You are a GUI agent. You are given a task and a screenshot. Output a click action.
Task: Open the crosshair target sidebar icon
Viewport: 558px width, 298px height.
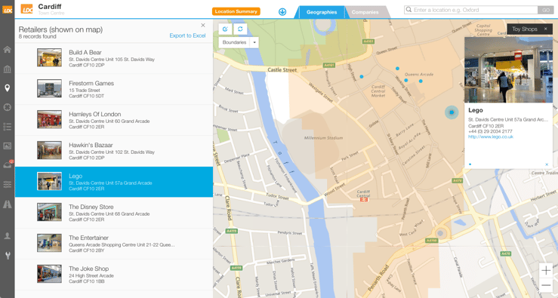[x=7, y=107]
